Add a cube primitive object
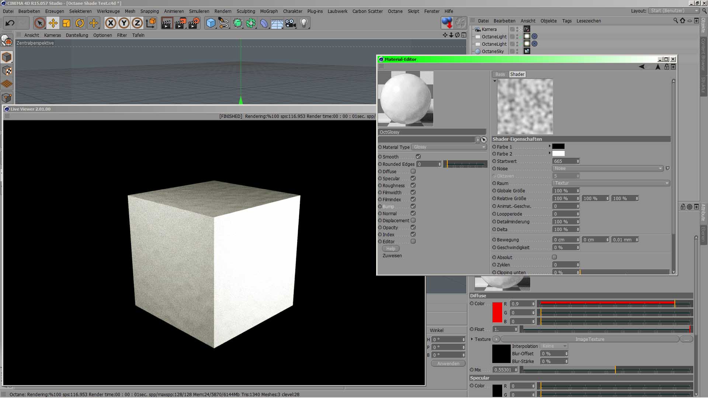 click(211, 23)
